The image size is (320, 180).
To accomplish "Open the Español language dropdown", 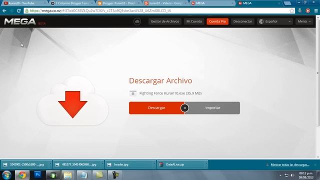I will click(x=274, y=21).
